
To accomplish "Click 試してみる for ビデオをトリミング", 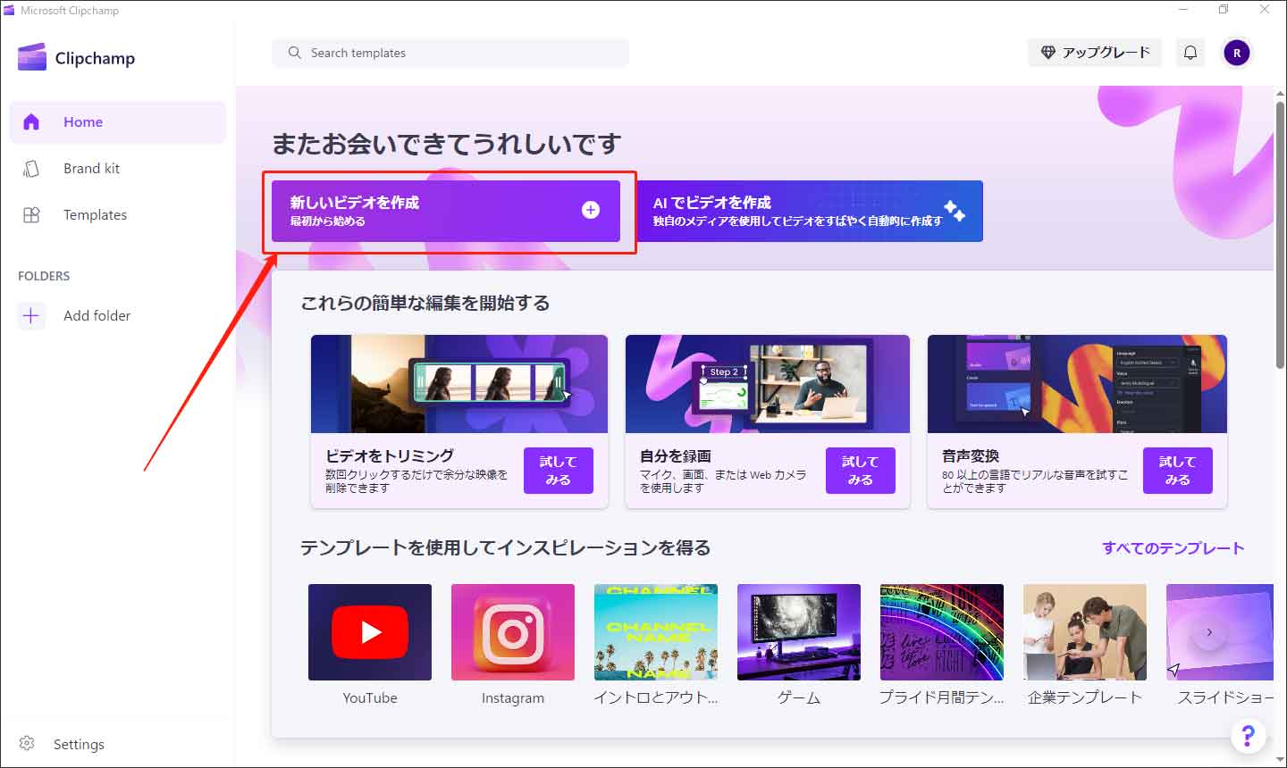I will (559, 471).
